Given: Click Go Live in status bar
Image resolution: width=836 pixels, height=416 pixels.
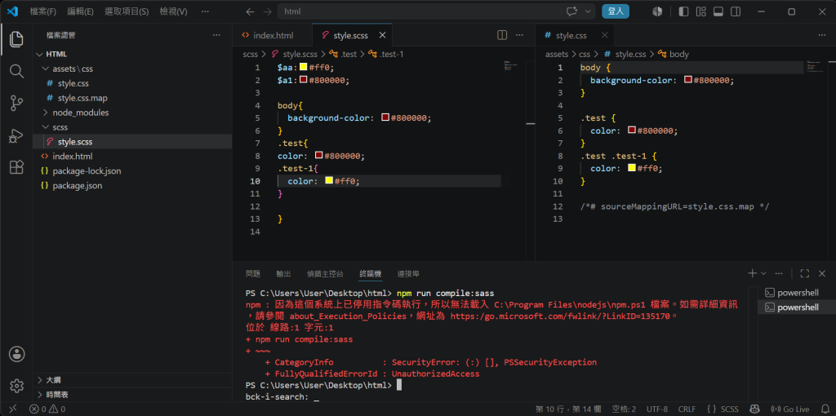Looking at the screenshot, I should 790,409.
